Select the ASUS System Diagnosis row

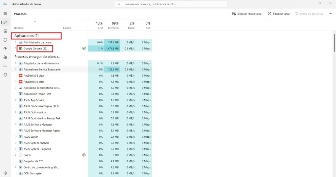point(81,149)
